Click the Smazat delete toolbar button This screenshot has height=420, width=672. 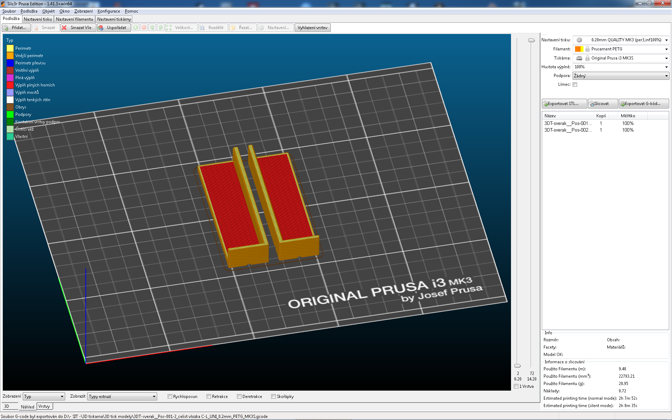pyautogui.click(x=45, y=28)
